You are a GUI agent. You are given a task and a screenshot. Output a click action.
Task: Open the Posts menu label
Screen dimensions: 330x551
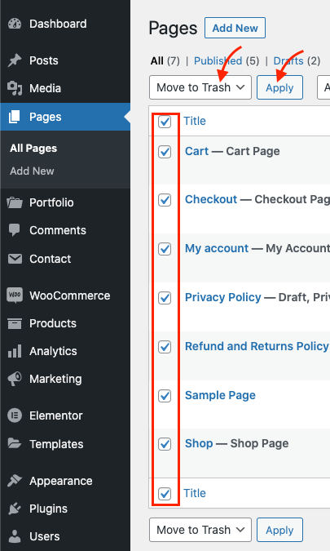[44, 60]
